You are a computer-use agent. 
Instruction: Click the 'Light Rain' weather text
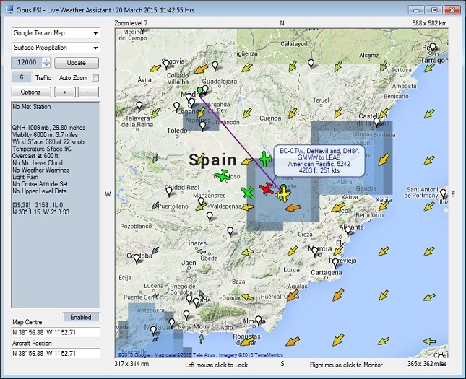(25, 177)
